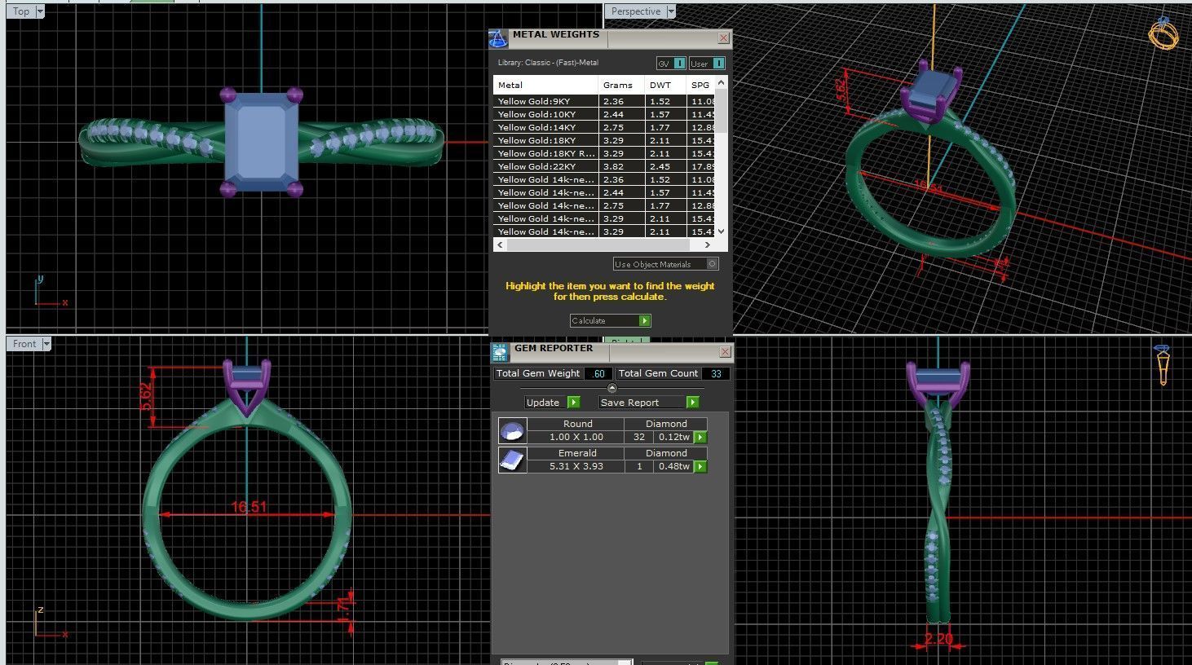
Task: Sort by the DWT column header
Action: (x=665, y=85)
